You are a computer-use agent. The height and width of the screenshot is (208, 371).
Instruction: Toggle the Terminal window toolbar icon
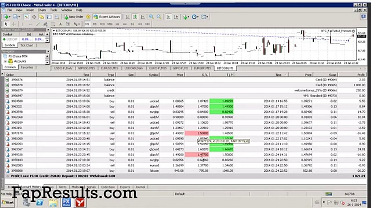(x=49, y=17)
